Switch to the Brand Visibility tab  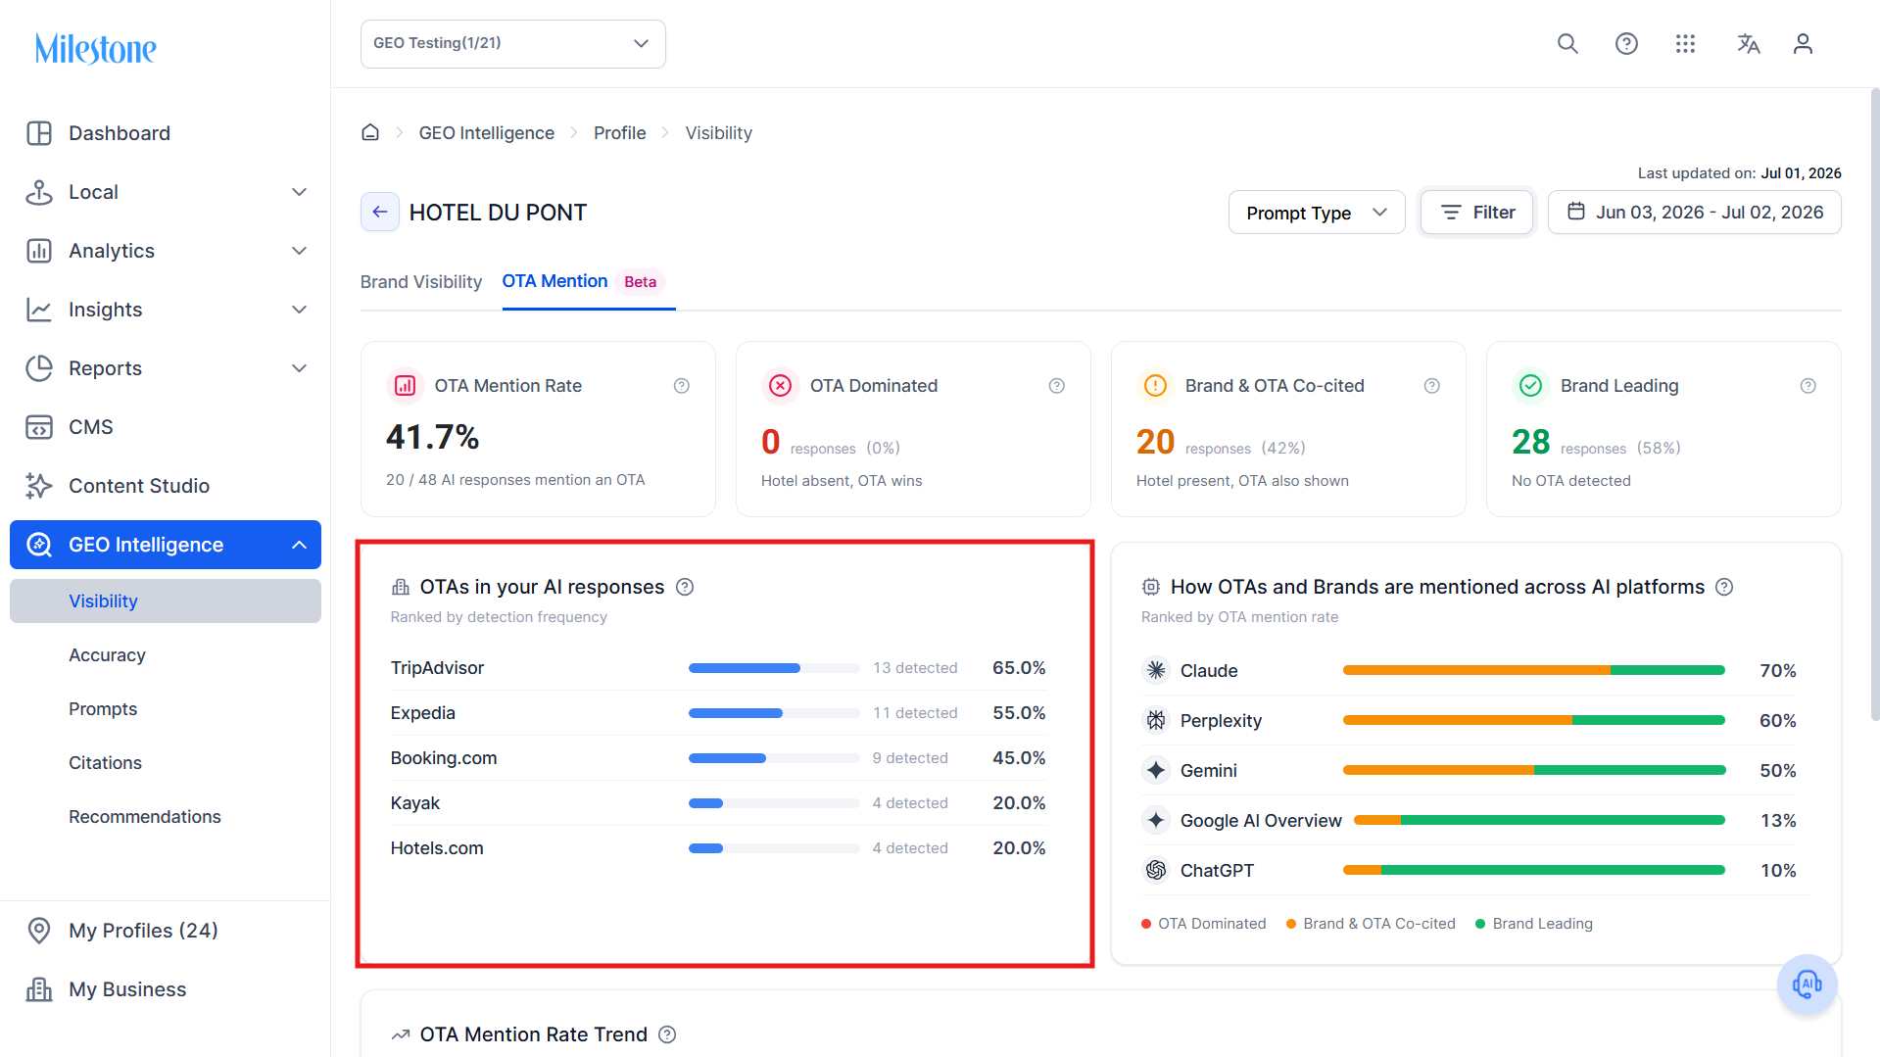click(421, 282)
